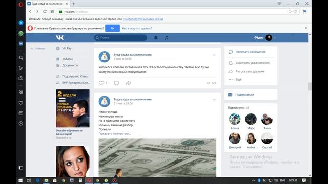This screenshot has width=328, height=184.
Task: Reload the page
Action: (x=45, y=11)
